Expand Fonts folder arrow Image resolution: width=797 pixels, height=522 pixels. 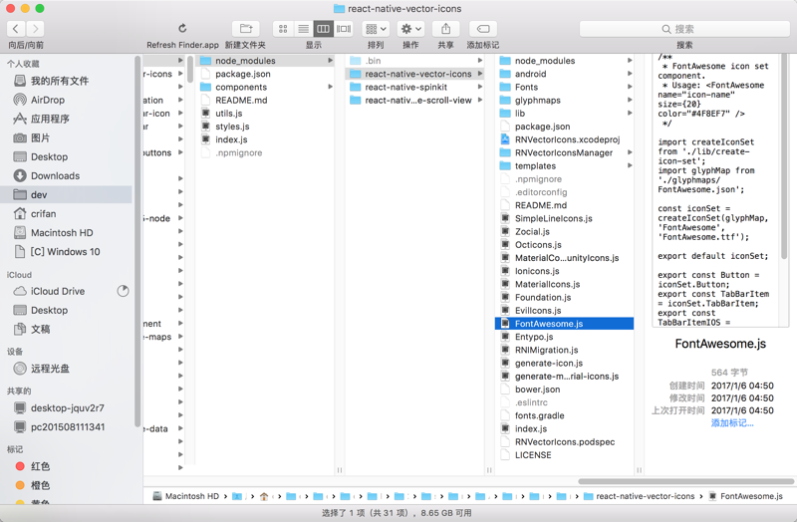pos(630,87)
